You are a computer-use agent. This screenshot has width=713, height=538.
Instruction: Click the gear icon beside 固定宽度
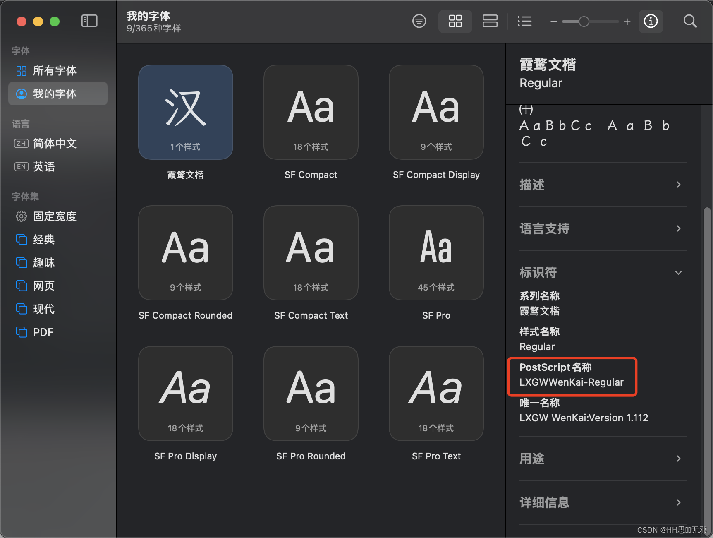[x=22, y=216]
